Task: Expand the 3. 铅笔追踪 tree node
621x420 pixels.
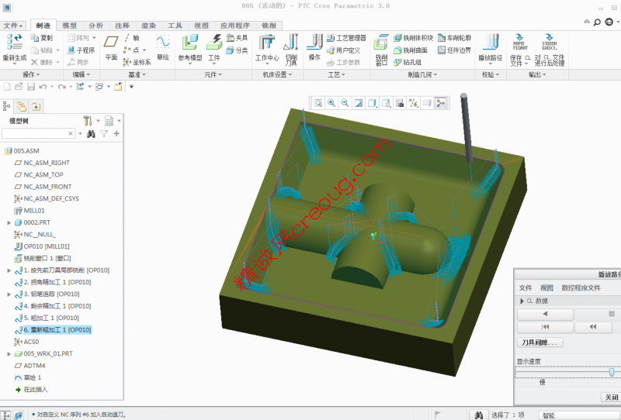Action: click(9, 294)
